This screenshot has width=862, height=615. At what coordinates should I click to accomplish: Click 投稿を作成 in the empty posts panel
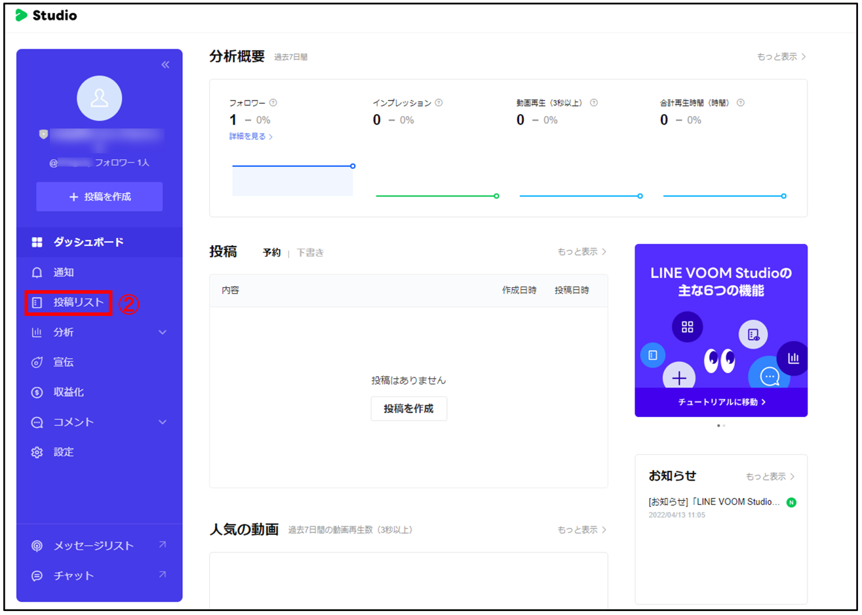click(x=408, y=408)
